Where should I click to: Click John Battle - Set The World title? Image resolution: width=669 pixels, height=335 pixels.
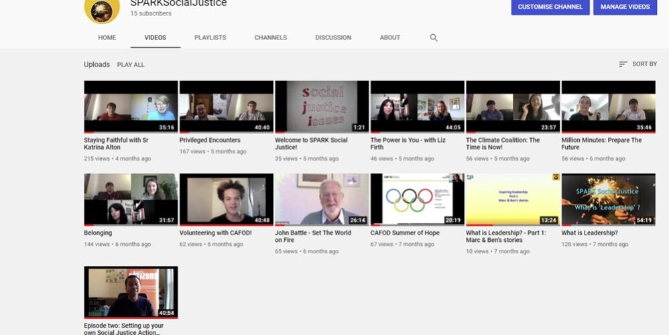pos(313,237)
